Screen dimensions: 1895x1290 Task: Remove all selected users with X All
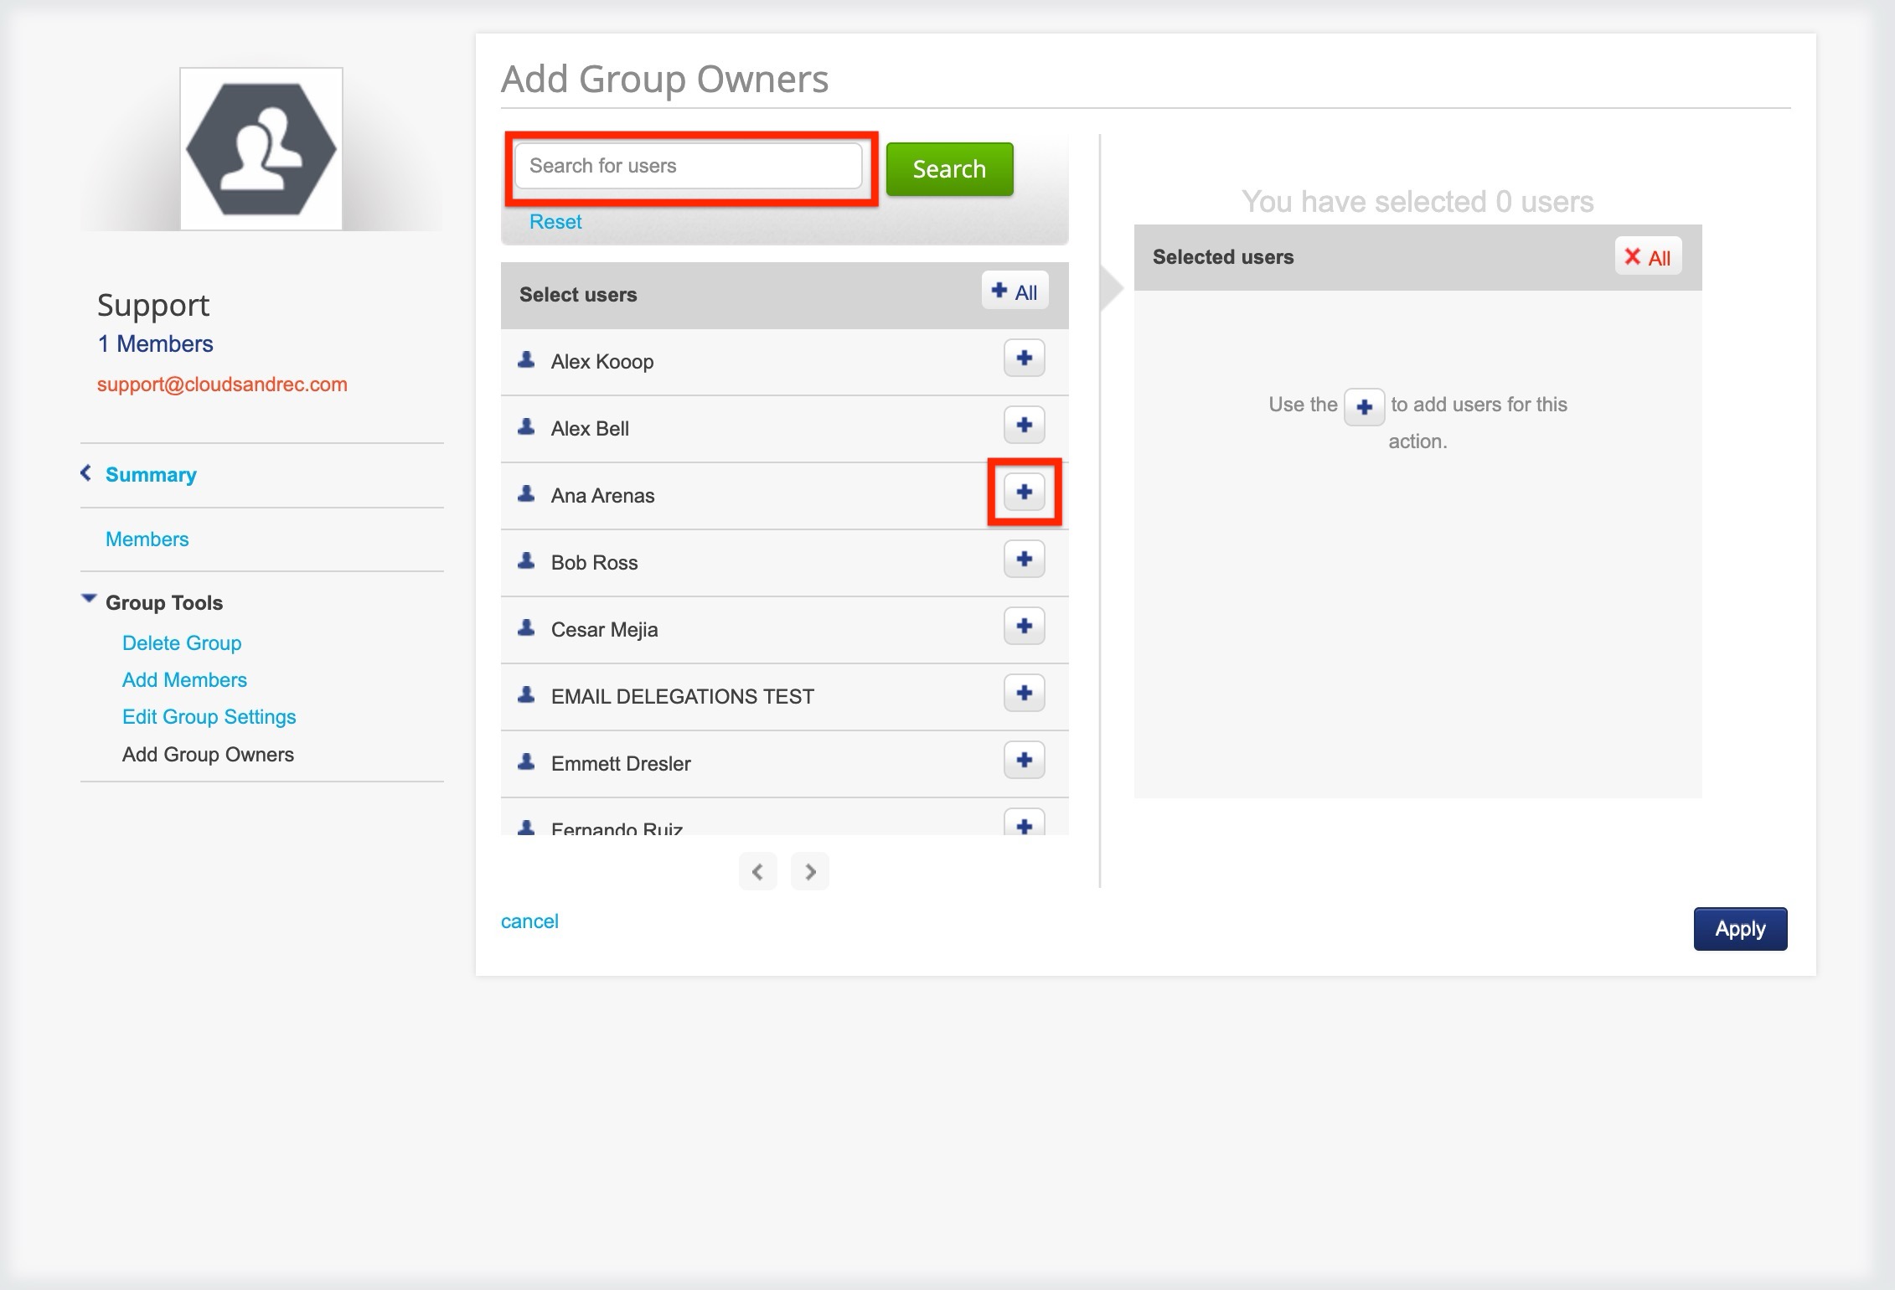[1648, 257]
